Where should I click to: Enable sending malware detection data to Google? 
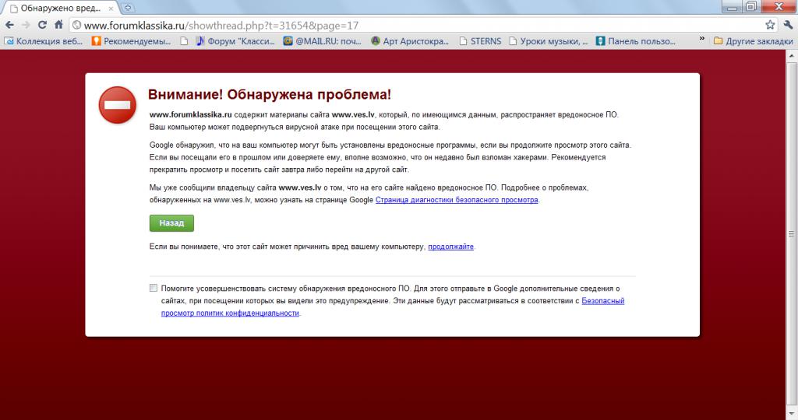click(154, 288)
